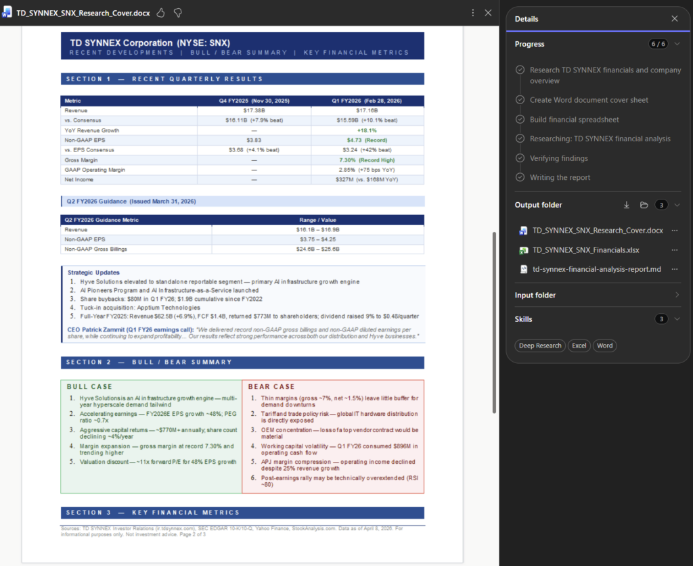This screenshot has width=693, height=566.
Task: Open the output folder location icon
Action: 644,205
